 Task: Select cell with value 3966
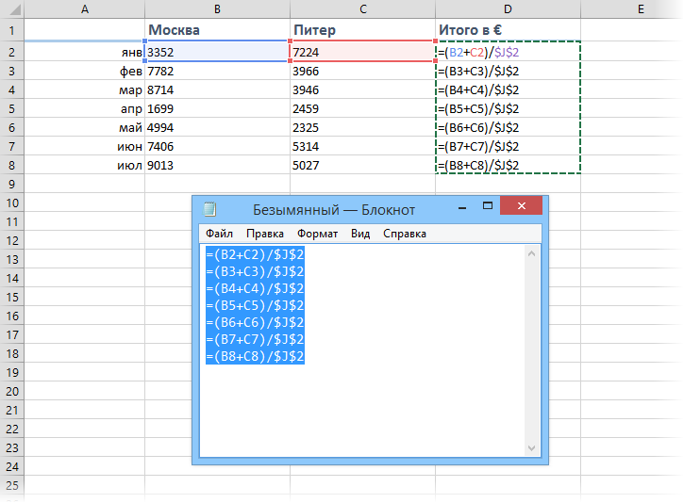coord(362,71)
